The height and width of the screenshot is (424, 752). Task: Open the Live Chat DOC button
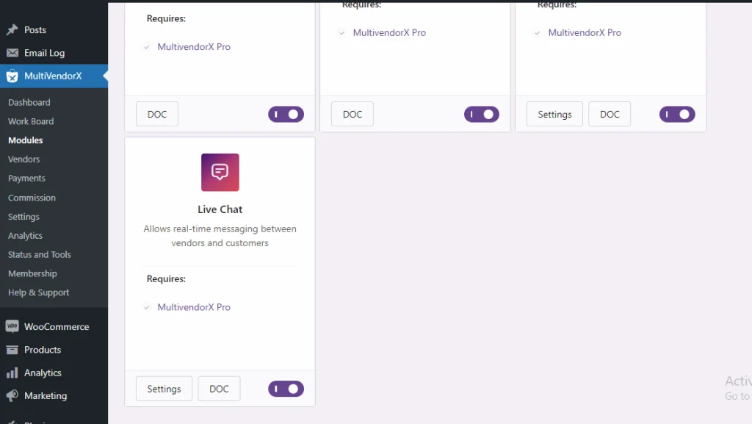(219, 389)
